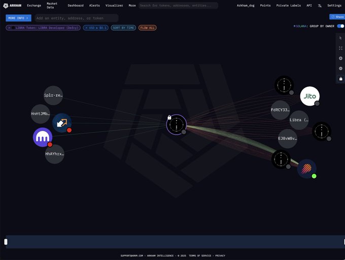The height and width of the screenshot is (260, 345).
Task: Select the FdRCY33… node
Action: (280, 110)
